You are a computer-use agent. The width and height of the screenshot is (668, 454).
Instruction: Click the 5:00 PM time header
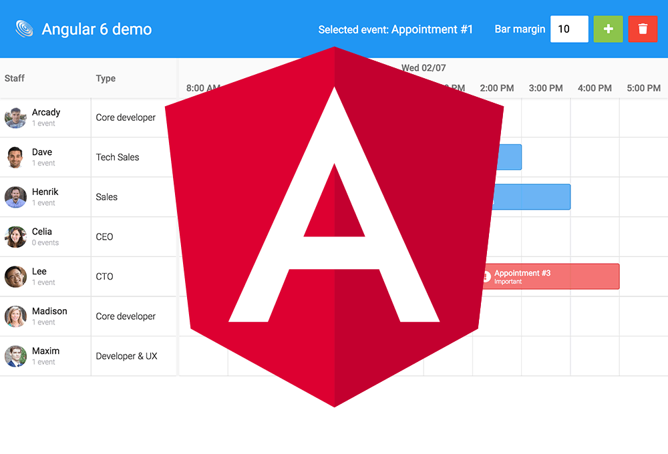pyautogui.click(x=644, y=88)
